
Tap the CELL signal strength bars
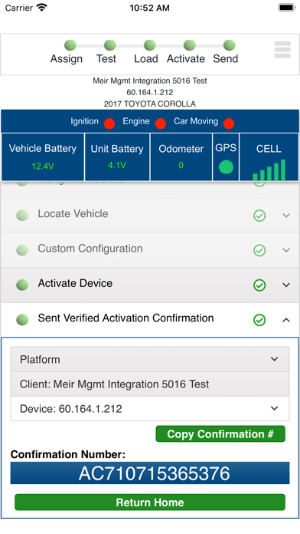click(269, 170)
